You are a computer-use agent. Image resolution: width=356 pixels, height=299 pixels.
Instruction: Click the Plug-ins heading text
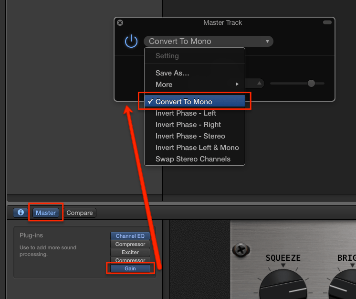coord(31,235)
